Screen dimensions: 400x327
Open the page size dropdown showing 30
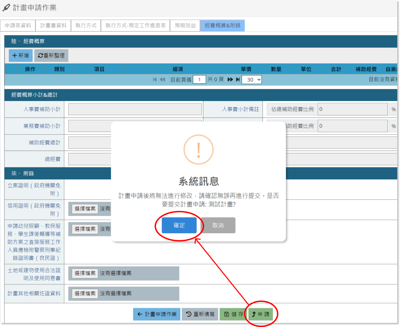click(252, 79)
